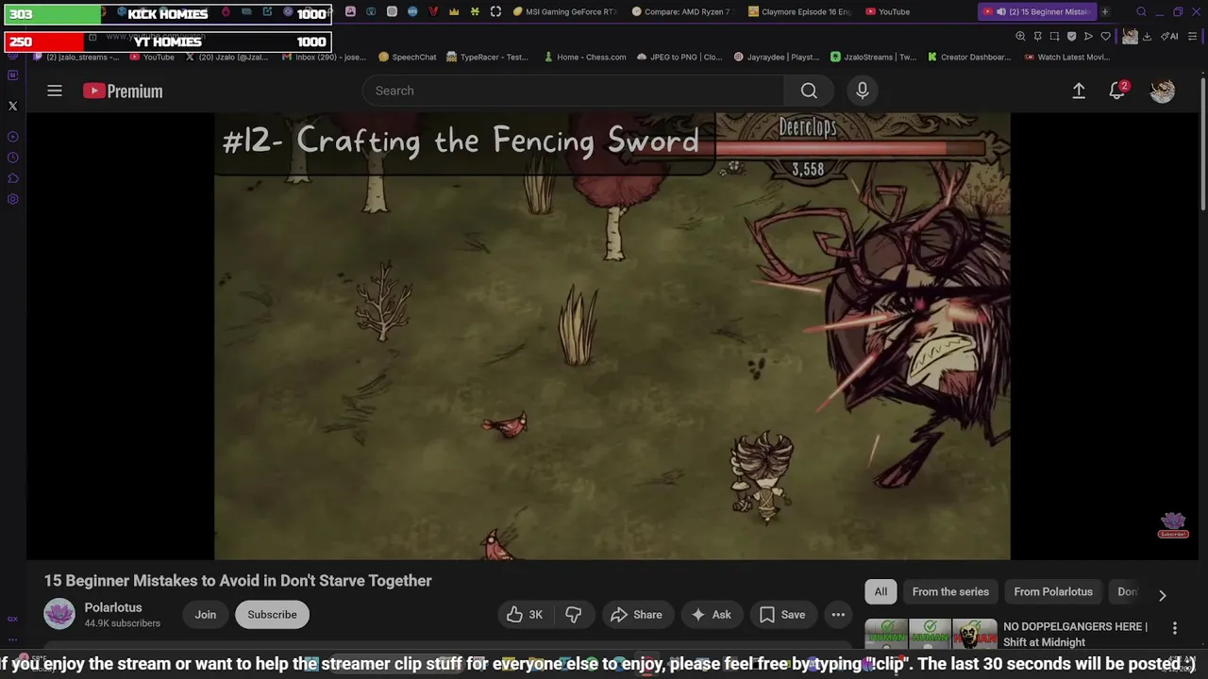The image size is (1208, 679).
Task: Click the video title text
Action: coord(238,581)
